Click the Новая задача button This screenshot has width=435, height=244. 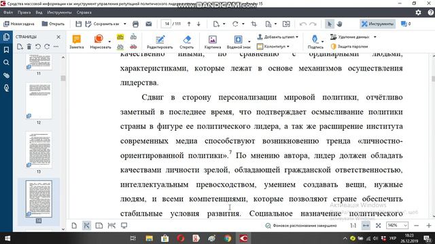click(19, 24)
